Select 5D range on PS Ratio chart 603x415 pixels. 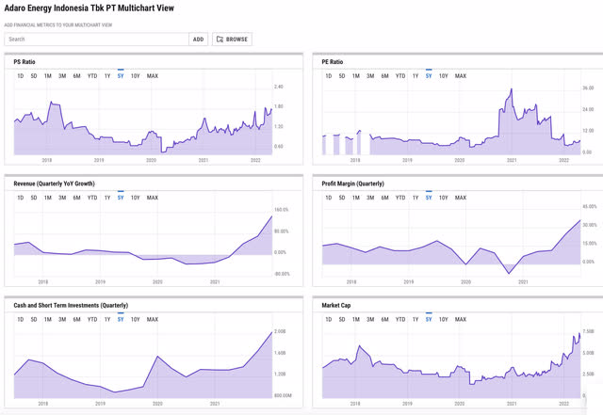[34, 76]
